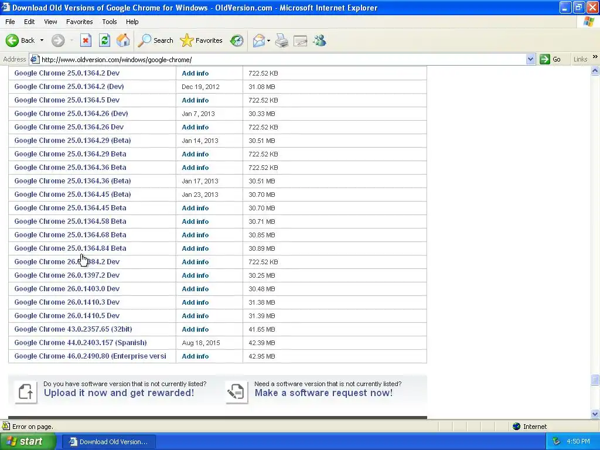Click the Mail envelope icon
Viewport: 600px width, 450px height.
(259, 40)
